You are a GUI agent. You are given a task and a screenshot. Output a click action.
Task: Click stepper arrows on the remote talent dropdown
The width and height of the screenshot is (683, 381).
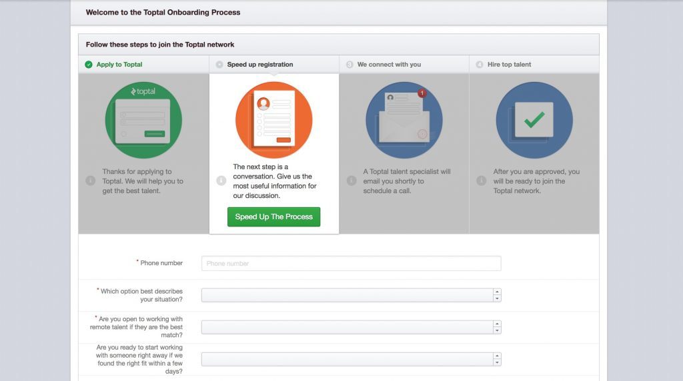(x=497, y=327)
